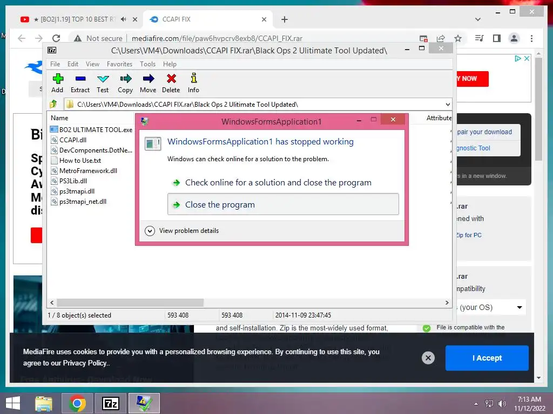This screenshot has height=414, width=553.
Task: Select How to Use.txt file
Action: [x=76, y=161]
